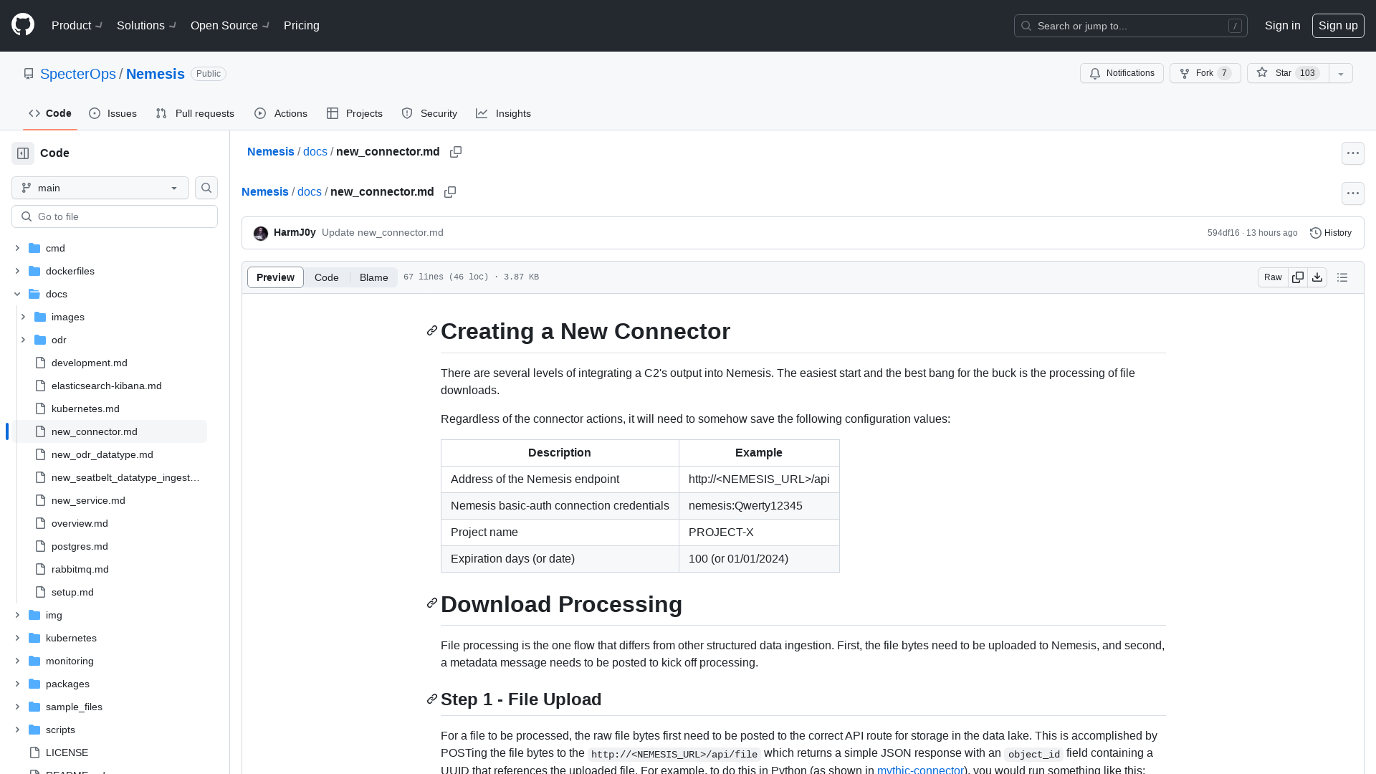
Task: Open the SpecterOps owner link
Action: point(78,74)
